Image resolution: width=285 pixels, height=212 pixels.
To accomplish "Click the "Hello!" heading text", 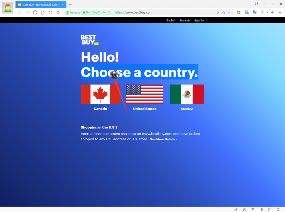I will click(100, 57).
